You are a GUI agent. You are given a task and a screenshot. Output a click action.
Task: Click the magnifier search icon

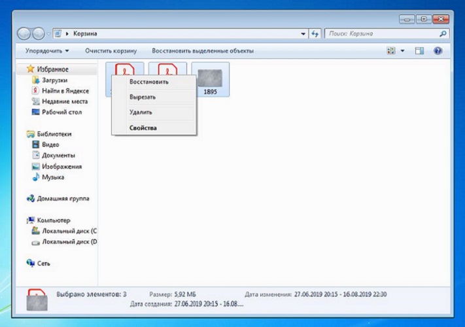(x=443, y=34)
